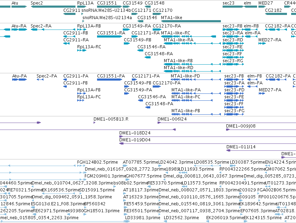
Task: Select the sec23-RG transcript label
Action: [x=233, y=61]
